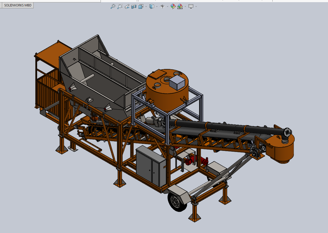
Task: Select the gray electrical cabinet in model
Action: (x=151, y=166)
